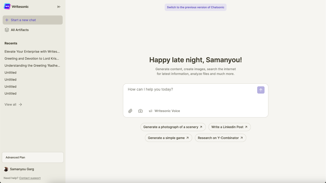Click the send arrow button
The width and height of the screenshot is (326, 183).
[261, 90]
